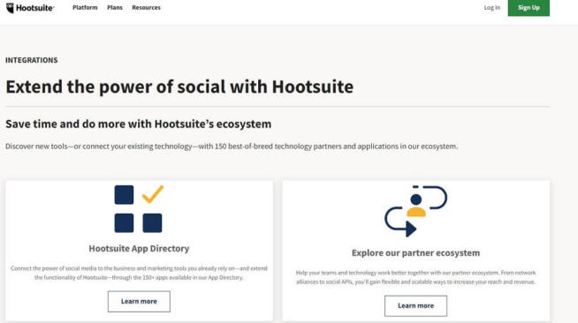Viewport: 578px width, 323px height.
Task: Click the main Extend the power headline
Action: click(x=179, y=86)
